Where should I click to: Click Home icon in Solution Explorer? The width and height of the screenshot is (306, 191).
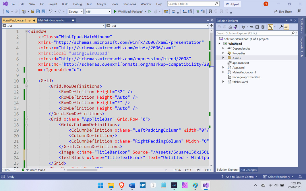coord(230,27)
